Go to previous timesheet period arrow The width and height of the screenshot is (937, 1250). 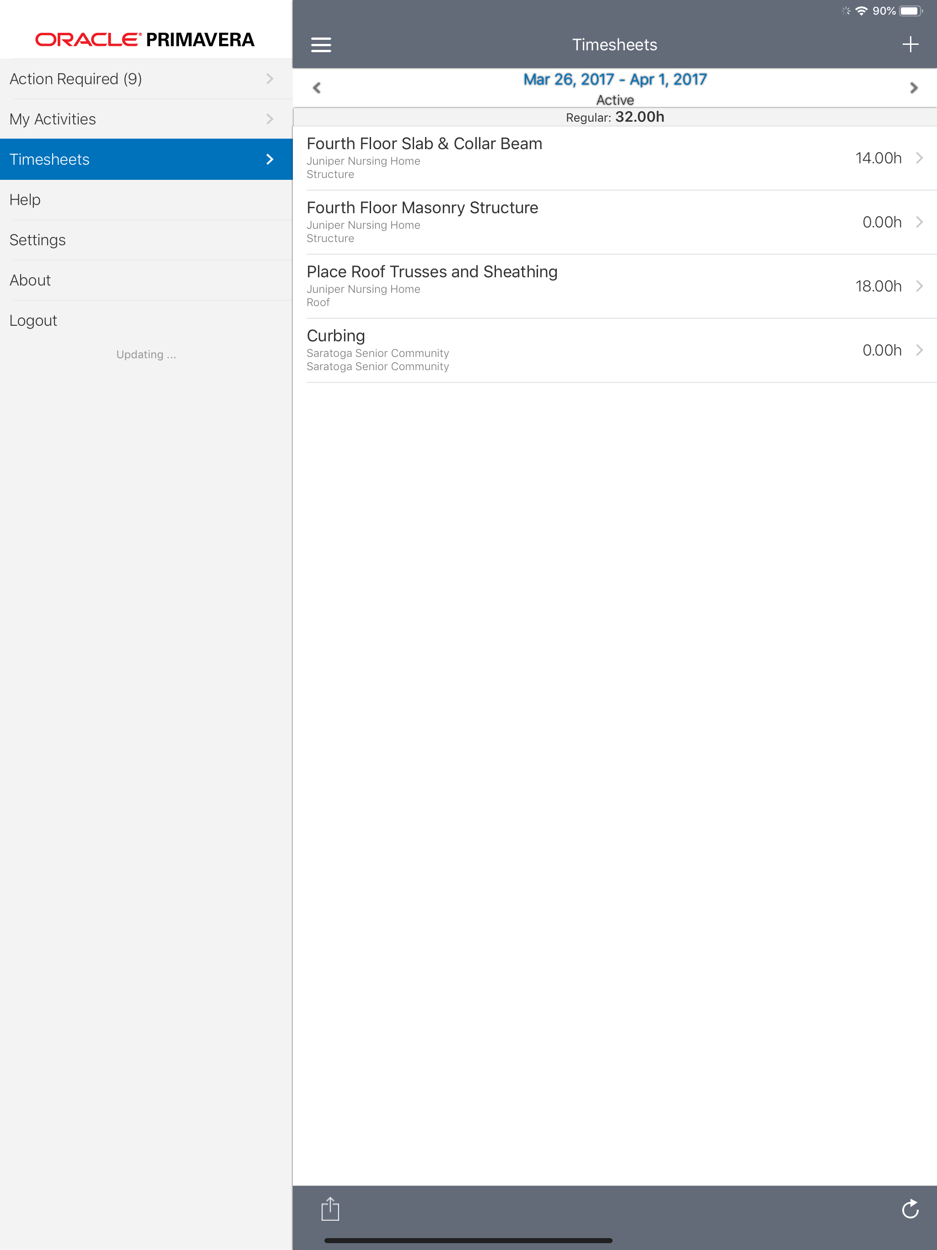[x=317, y=87]
